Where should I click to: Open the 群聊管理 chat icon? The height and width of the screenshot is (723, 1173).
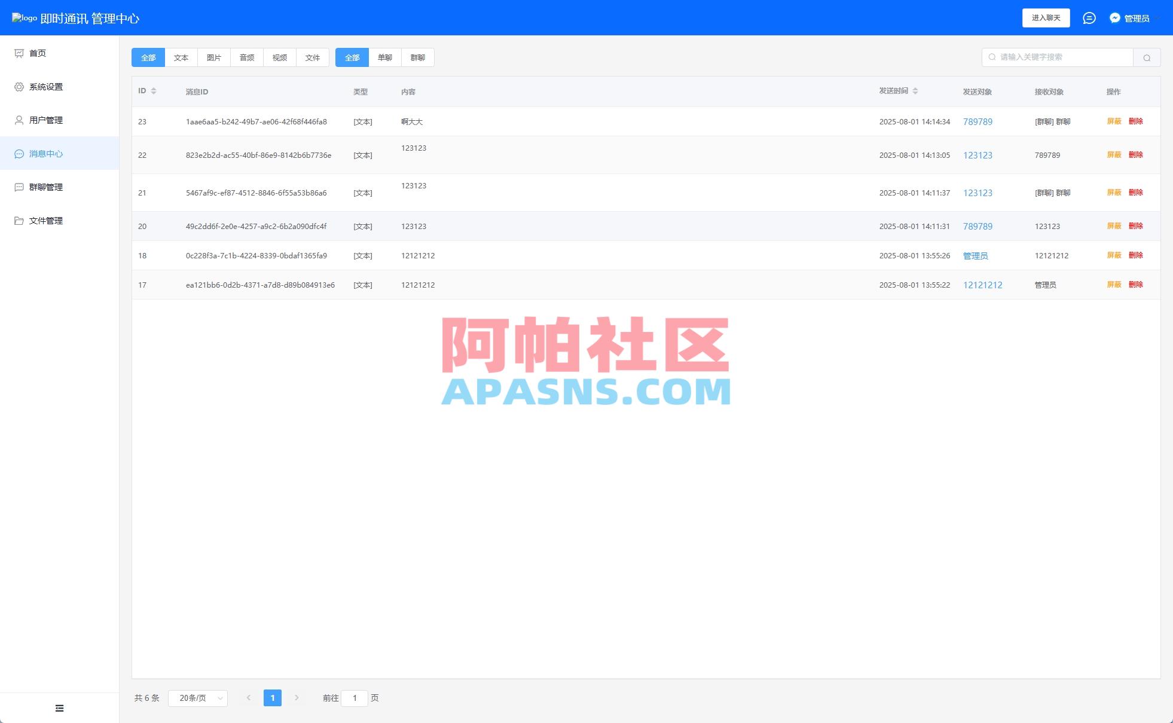[19, 187]
